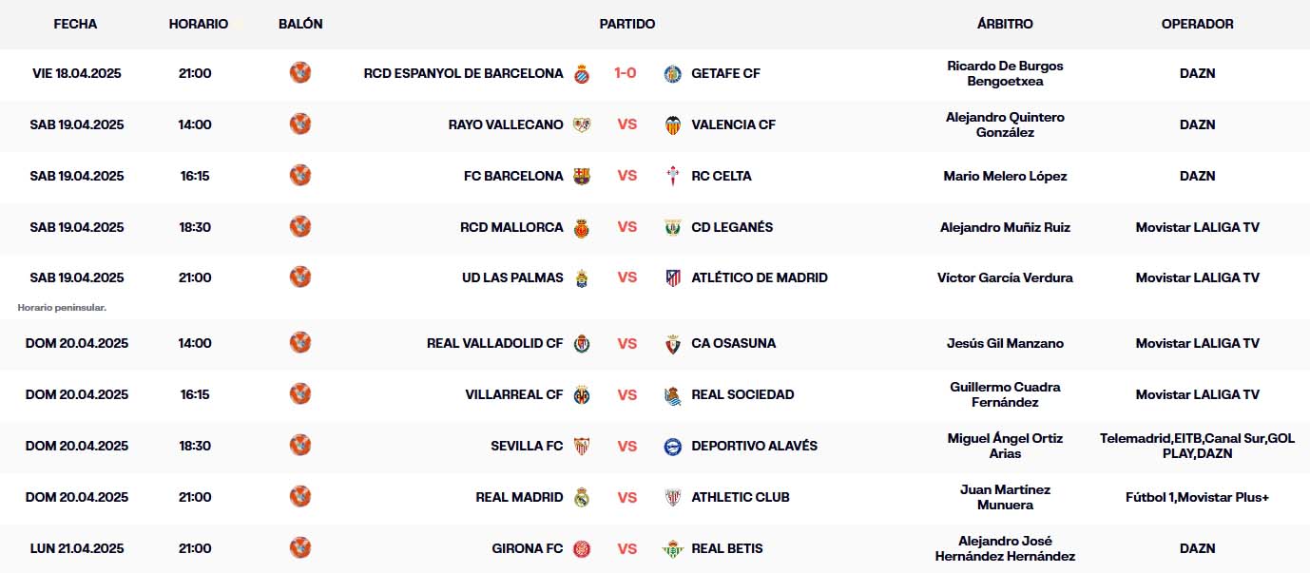
Task: Click the CA Osasuna team name
Action: tap(733, 343)
